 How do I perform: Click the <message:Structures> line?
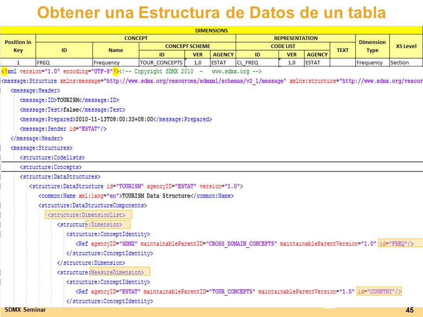point(41,148)
